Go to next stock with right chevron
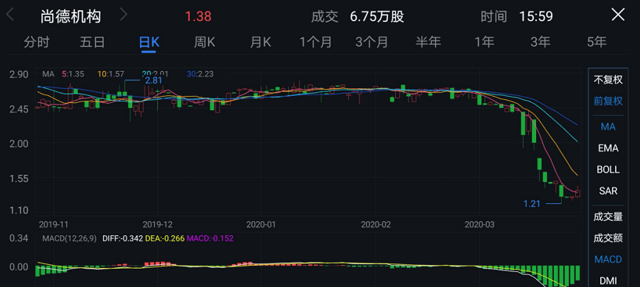 coord(124,15)
